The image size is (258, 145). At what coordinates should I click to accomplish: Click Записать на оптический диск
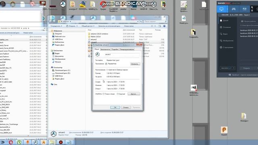pyautogui.click(x=109, y=26)
